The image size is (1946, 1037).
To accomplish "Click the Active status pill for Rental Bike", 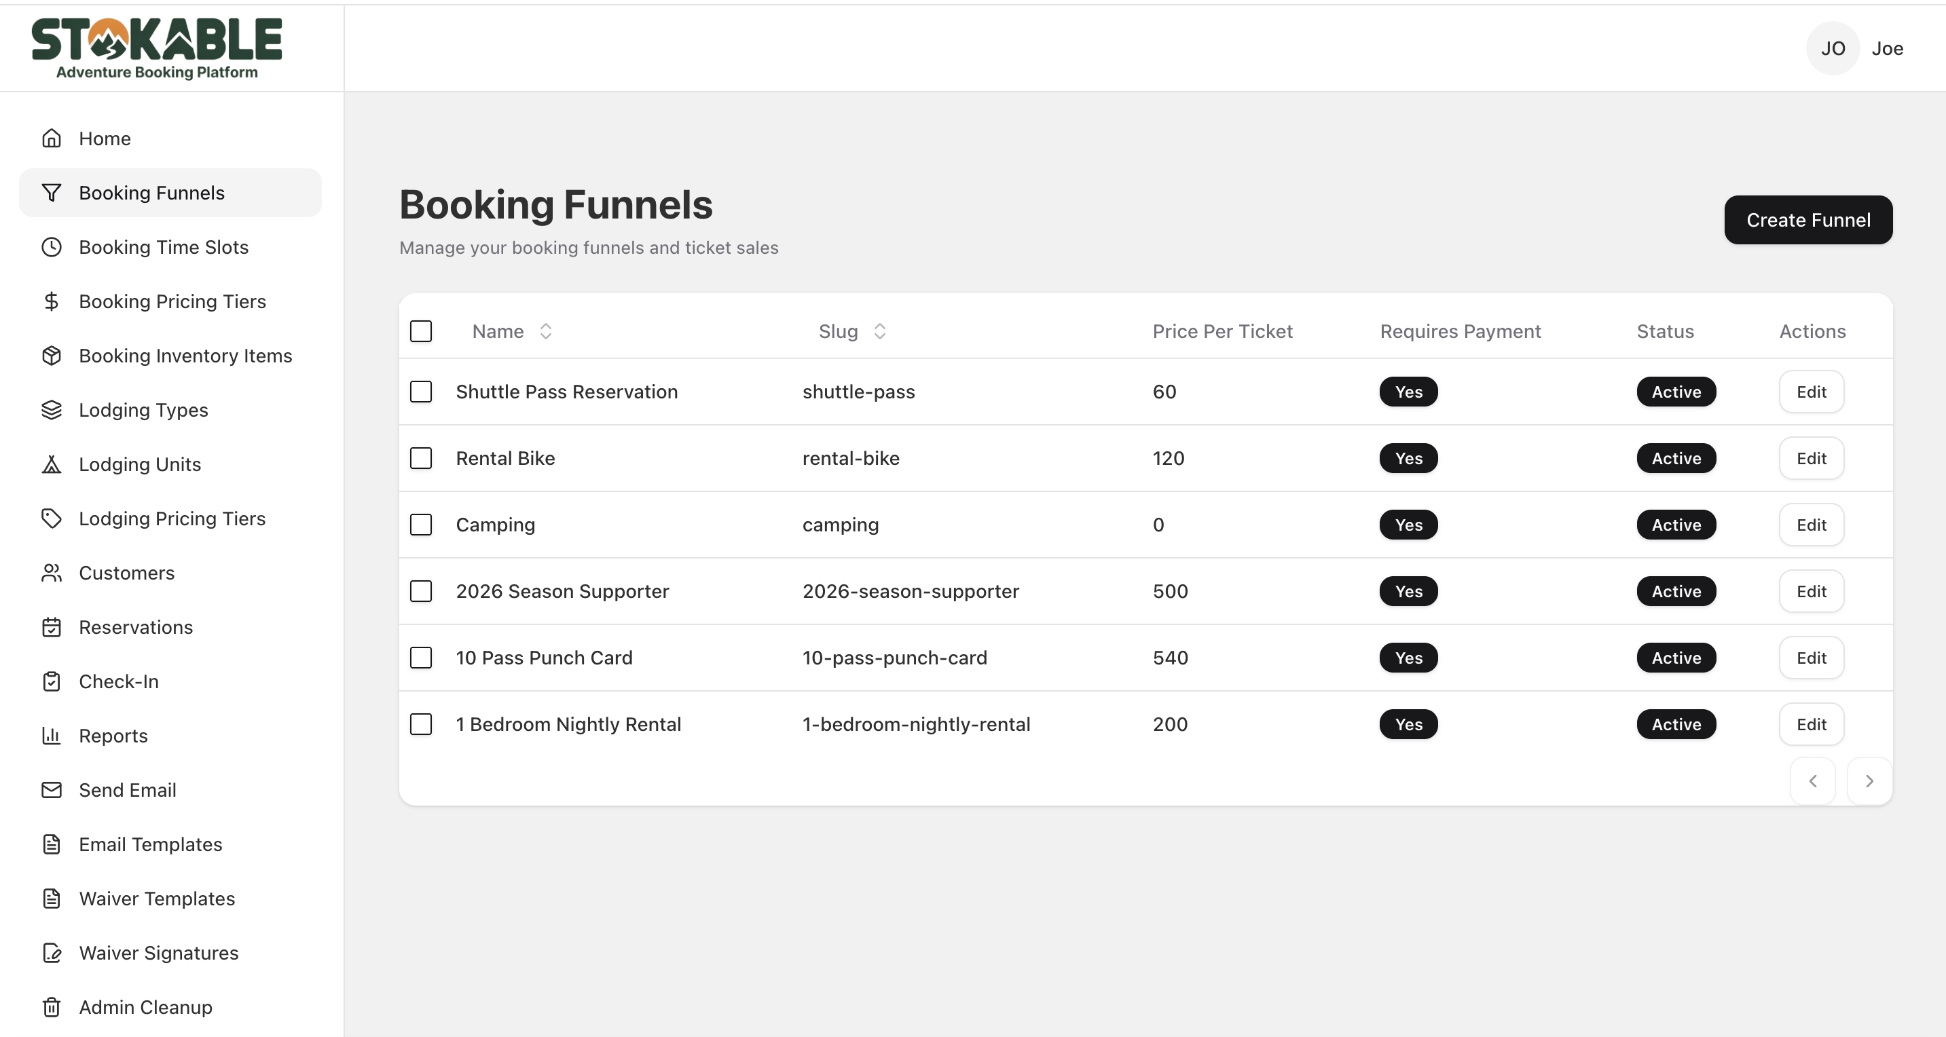I will point(1676,459).
